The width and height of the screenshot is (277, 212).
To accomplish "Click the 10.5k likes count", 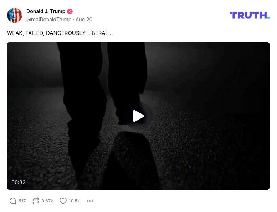I will pyautogui.click(x=74, y=201).
